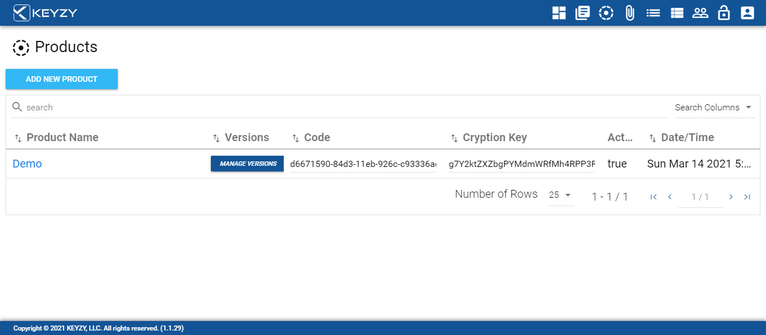This screenshot has height=335, width=766.
Task: Click the ADD NEW PRODUCT button
Action: coord(61,79)
